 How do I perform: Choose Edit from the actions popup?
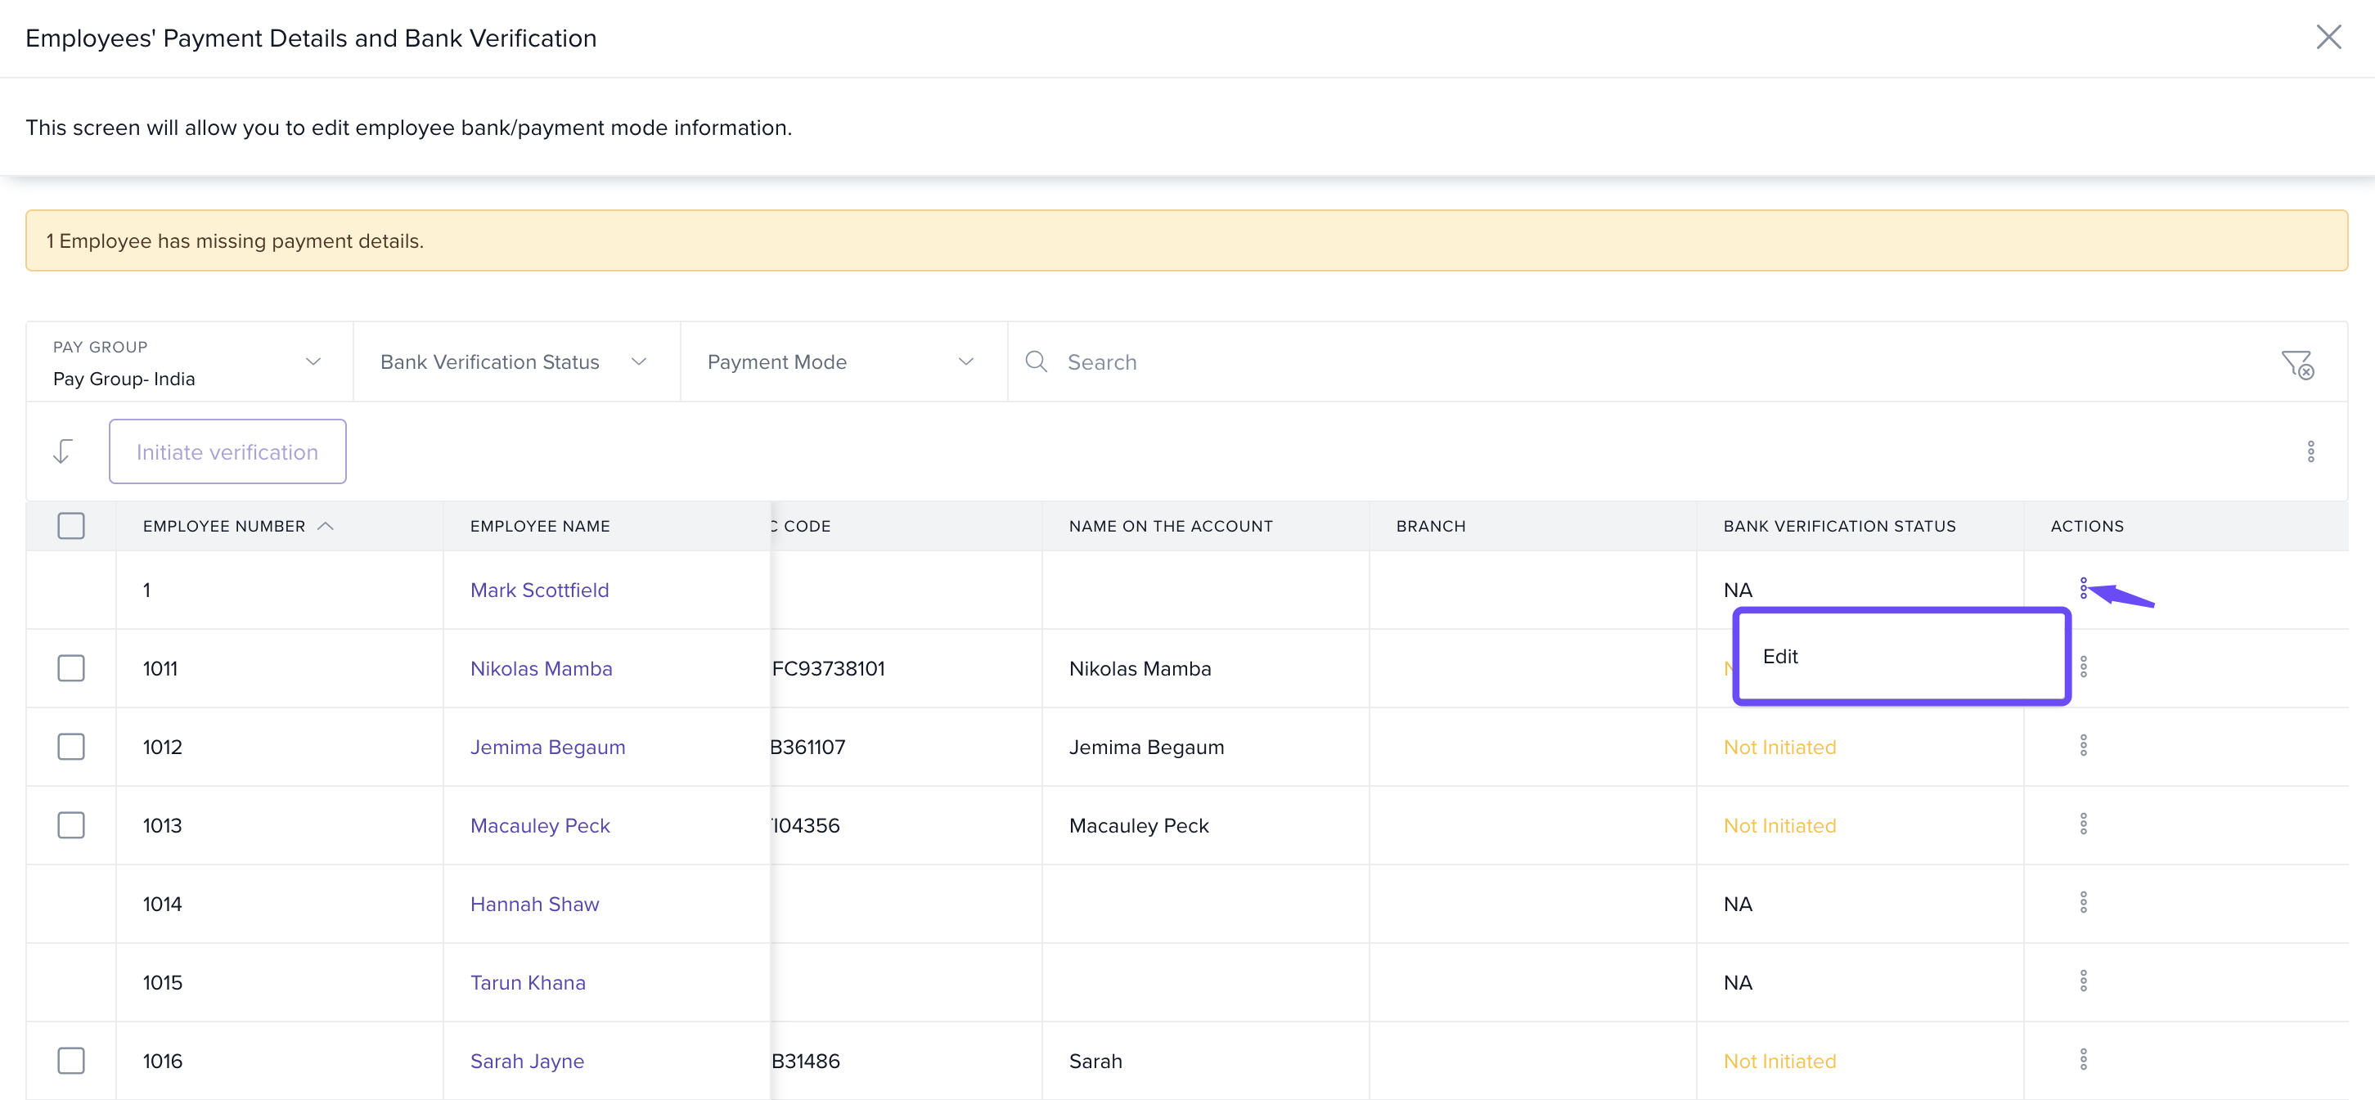1780,656
